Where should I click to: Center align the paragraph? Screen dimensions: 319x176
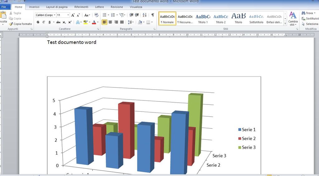tap(110, 22)
